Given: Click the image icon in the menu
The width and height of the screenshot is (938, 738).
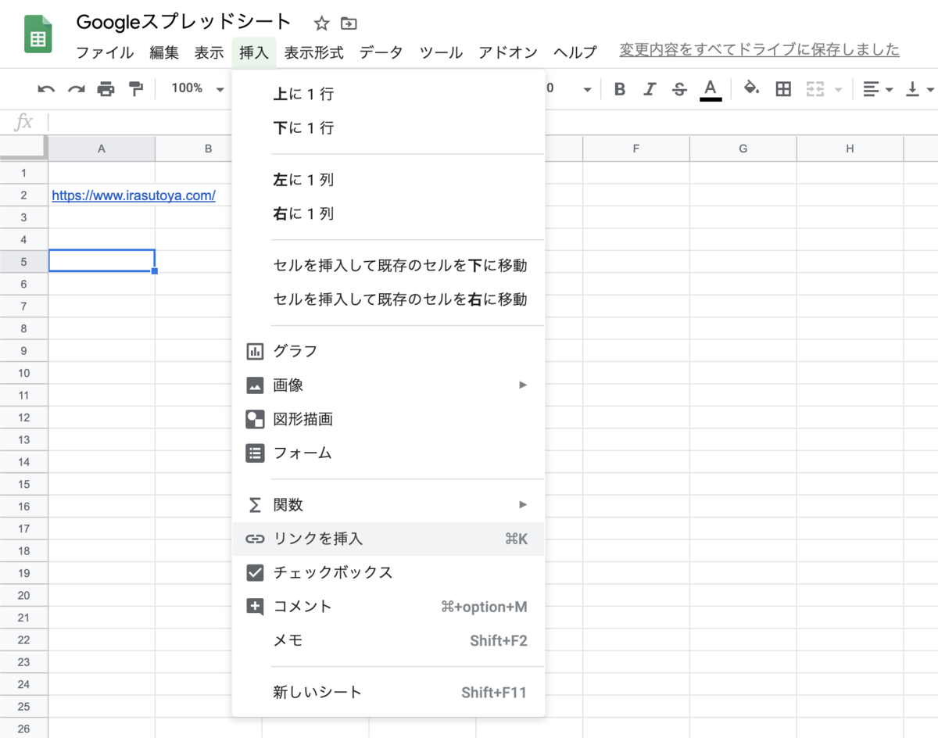Looking at the screenshot, I should pos(255,385).
